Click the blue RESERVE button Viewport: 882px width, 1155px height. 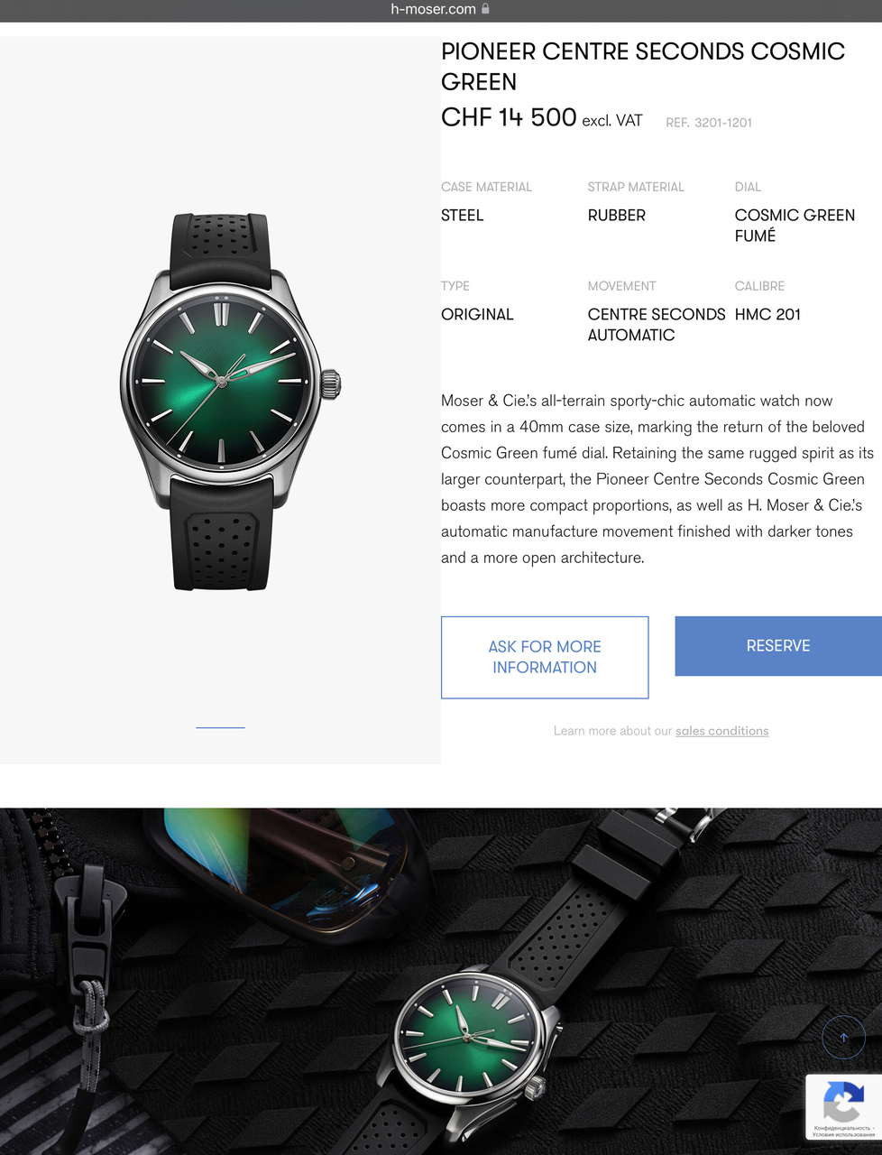click(778, 646)
